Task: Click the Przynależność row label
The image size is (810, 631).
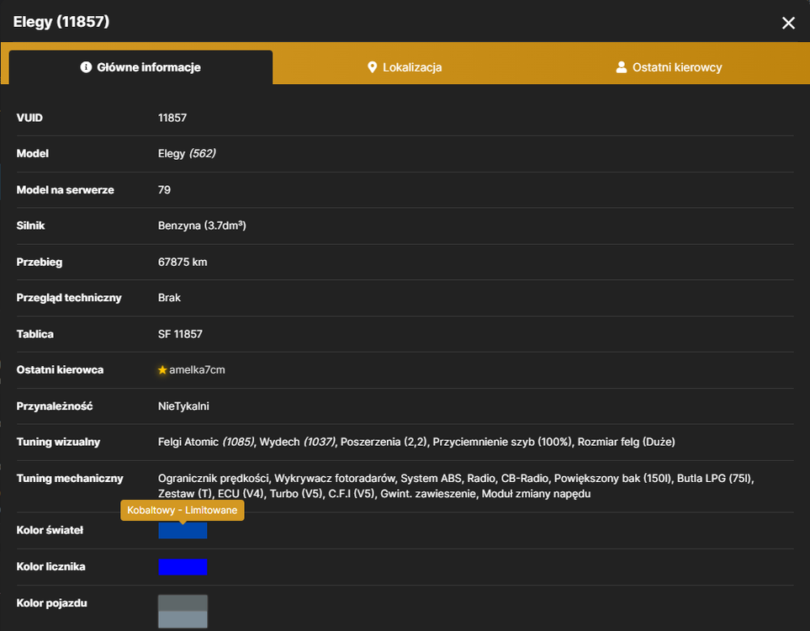Action: (55, 406)
